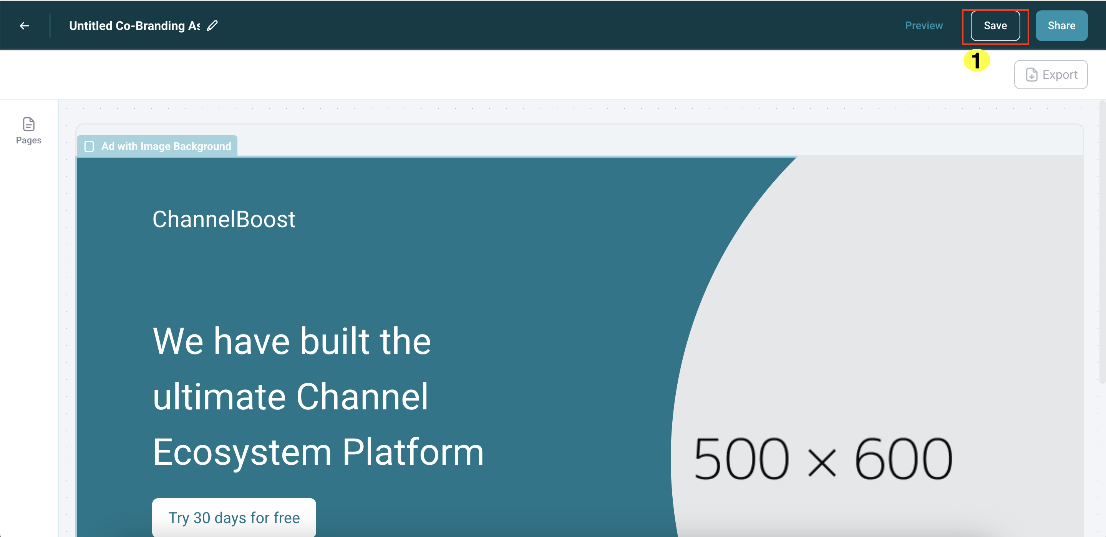Image resolution: width=1106 pixels, height=537 pixels.
Task: Click the back arrow icon
Action: [25, 26]
